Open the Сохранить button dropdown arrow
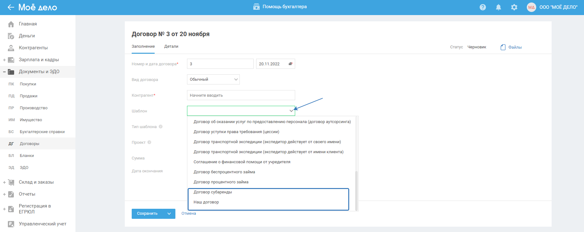584x232 pixels. pos(169,213)
